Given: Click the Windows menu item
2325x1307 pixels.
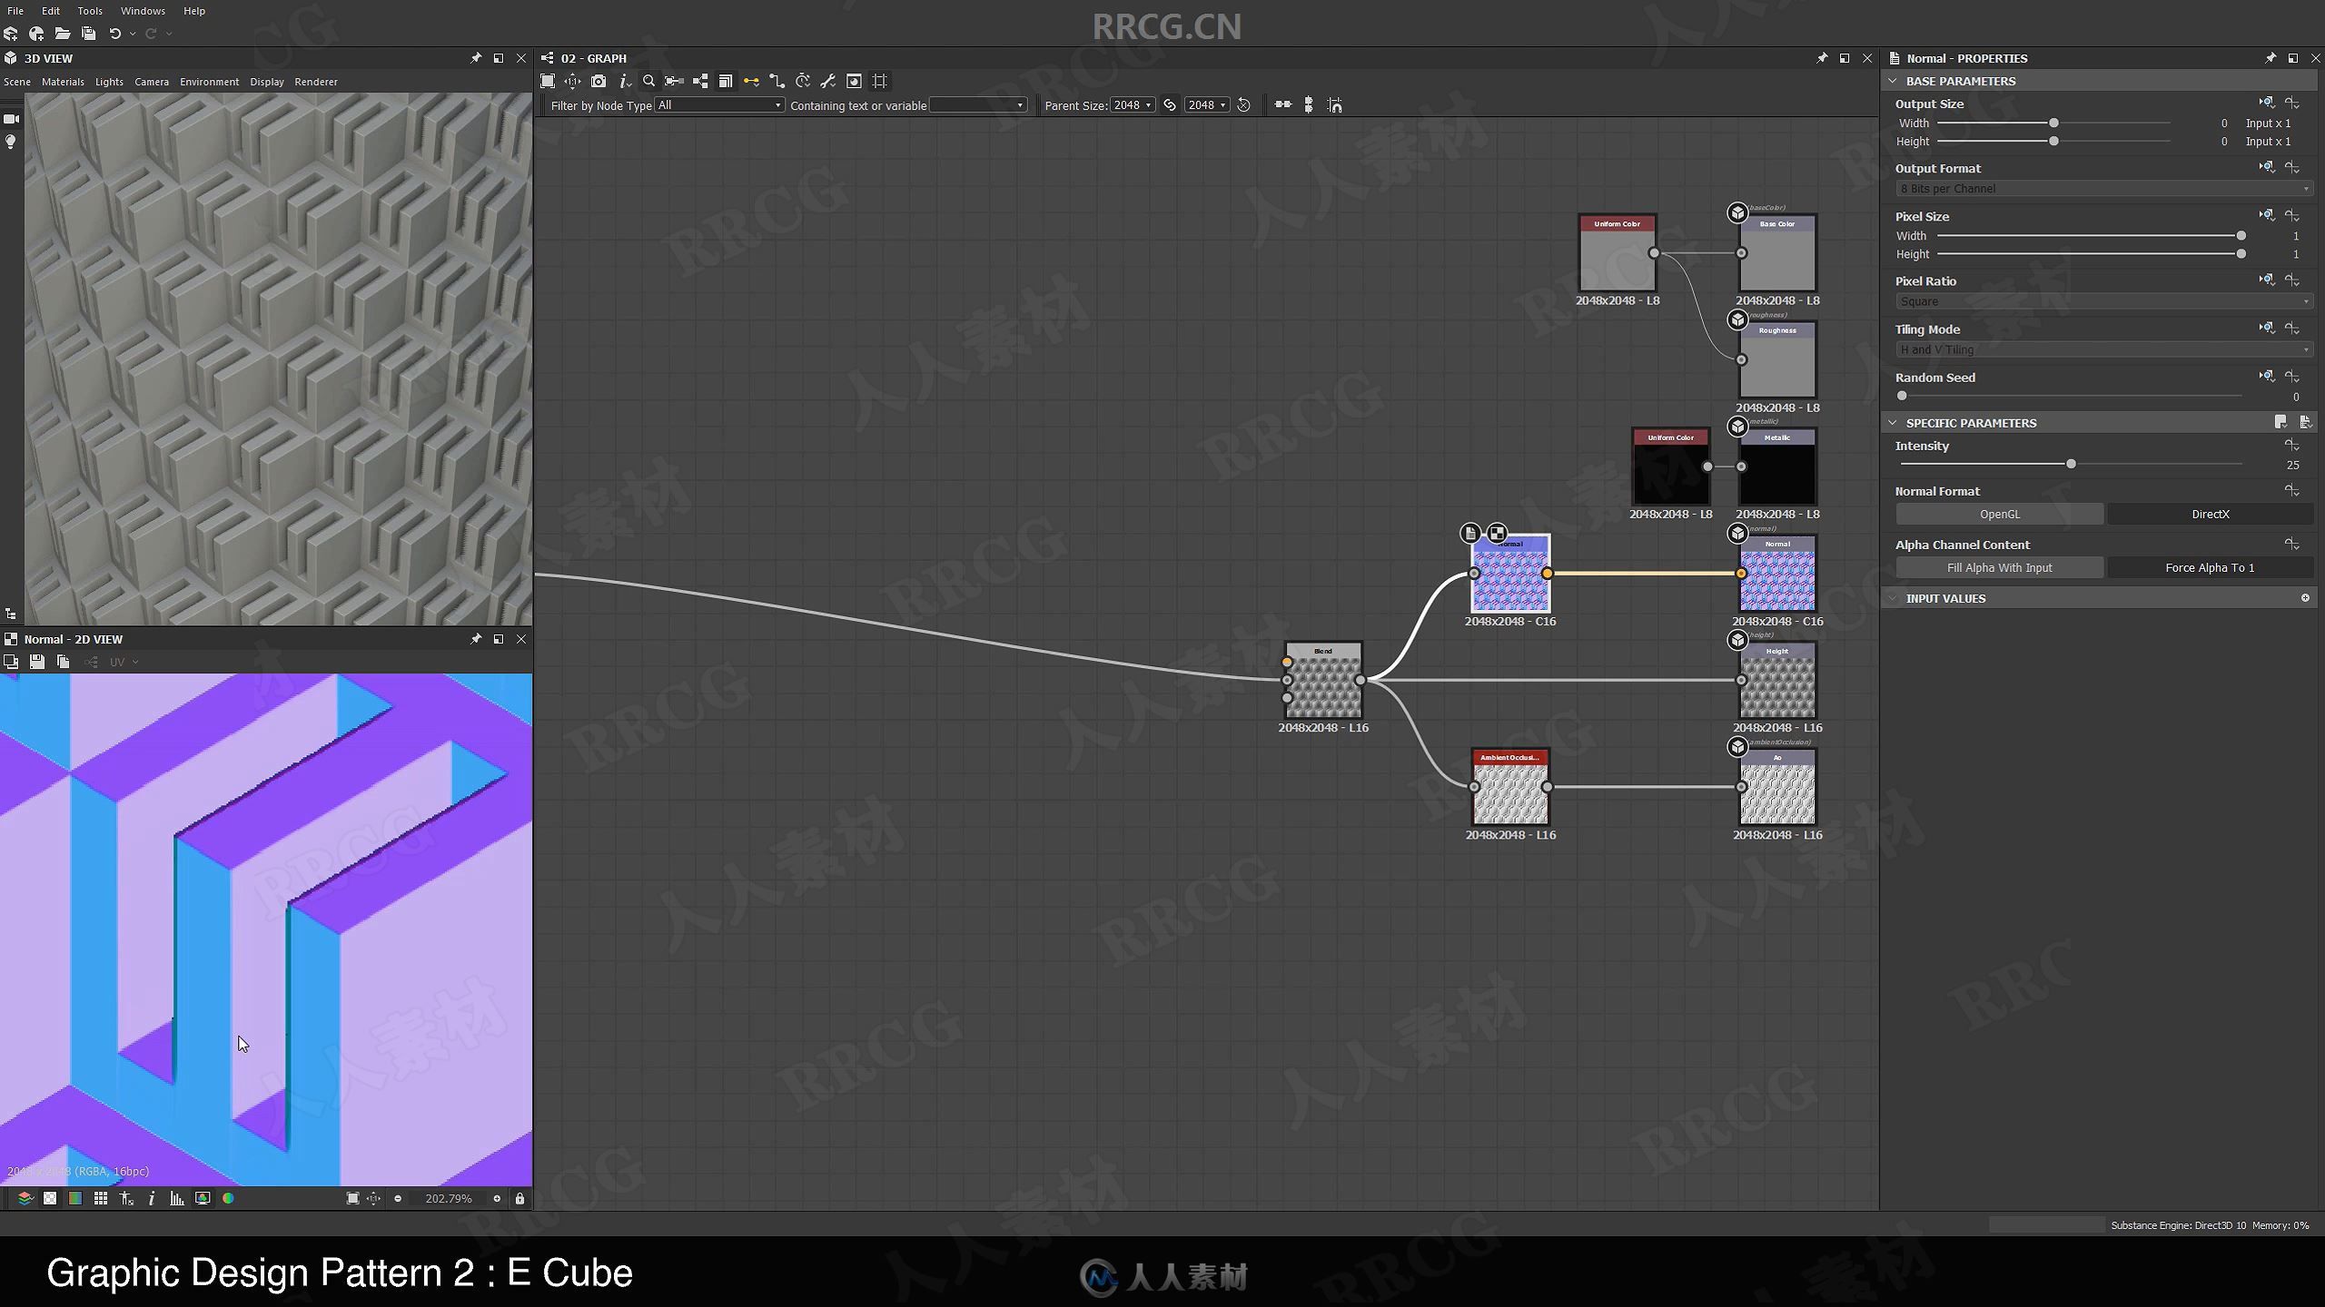Looking at the screenshot, I should tap(142, 11).
